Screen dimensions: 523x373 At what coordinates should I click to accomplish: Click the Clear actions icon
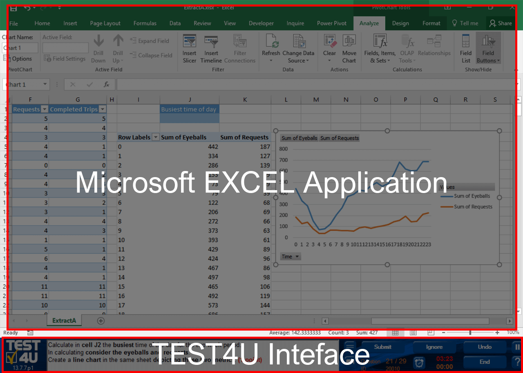pyautogui.click(x=329, y=41)
